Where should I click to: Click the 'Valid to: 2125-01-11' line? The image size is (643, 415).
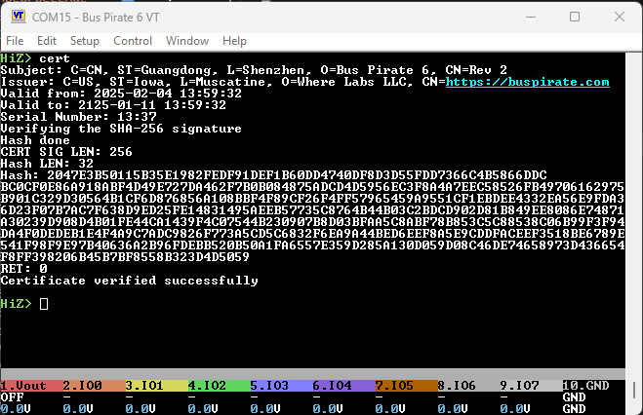pos(113,105)
